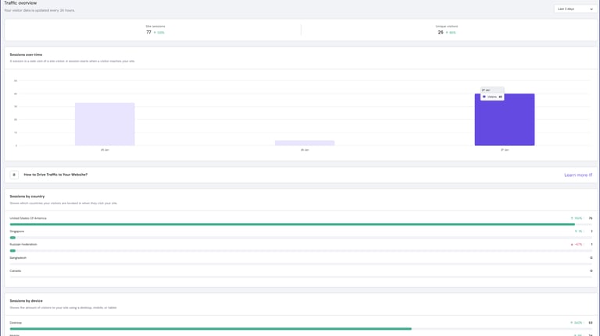The image size is (600, 336).
Task: Click the Site sessions value 77
Action: (x=149, y=33)
